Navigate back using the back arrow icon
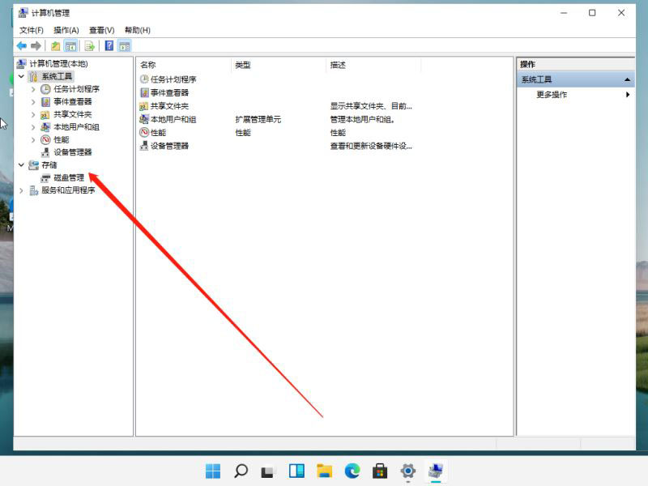Screen dimensions: 648x486 [x=20, y=45]
